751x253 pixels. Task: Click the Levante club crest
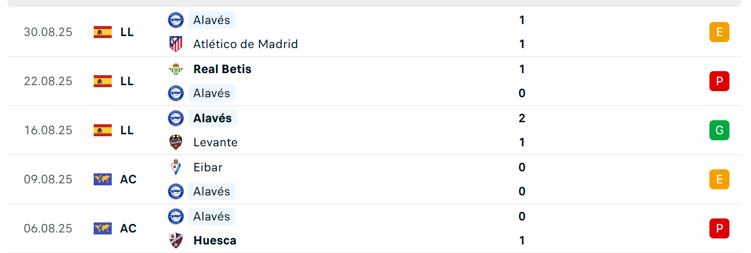coord(176,142)
